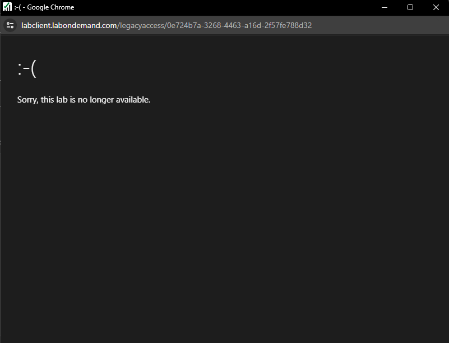The height and width of the screenshot is (343, 449).
Task: Click the large ':-(' sad face text
Action: point(27,69)
